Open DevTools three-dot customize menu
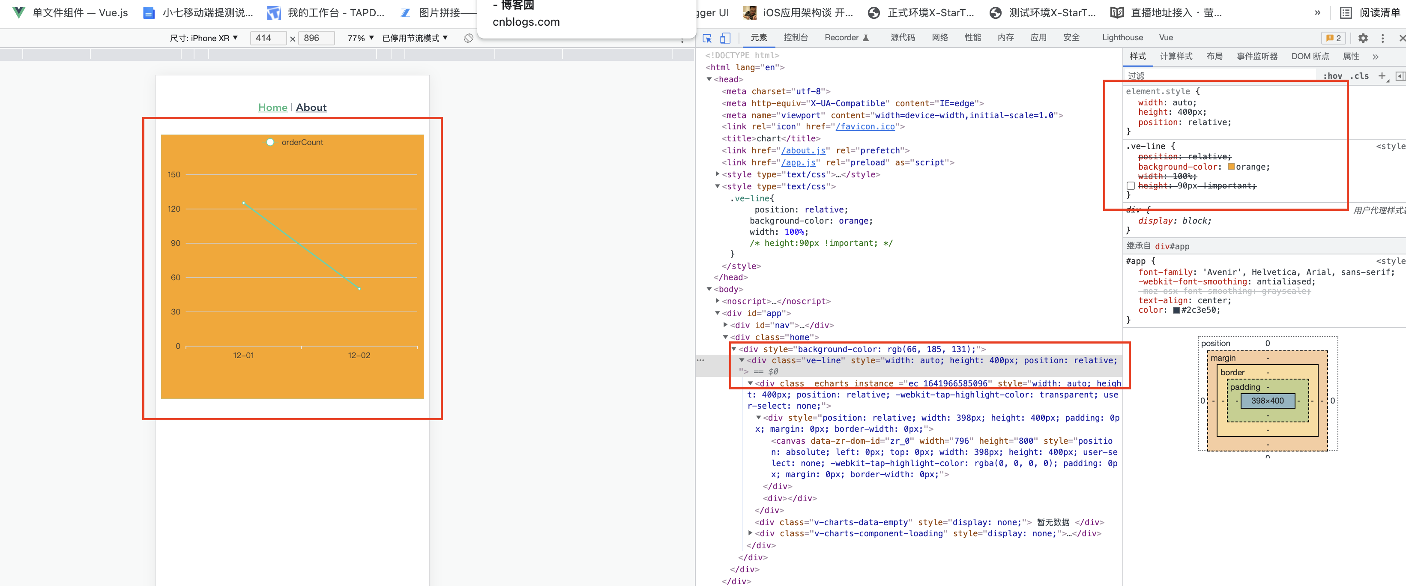Viewport: 1406px width, 586px height. point(1382,38)
